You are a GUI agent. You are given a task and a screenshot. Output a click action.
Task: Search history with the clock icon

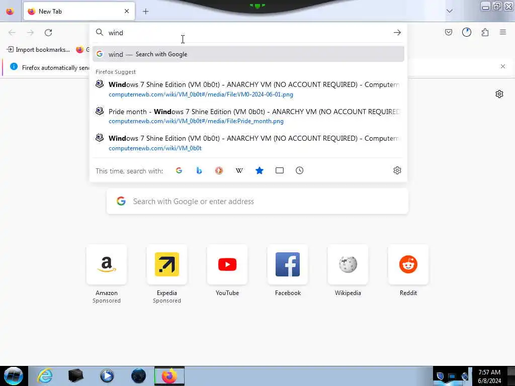coord(300,170)
